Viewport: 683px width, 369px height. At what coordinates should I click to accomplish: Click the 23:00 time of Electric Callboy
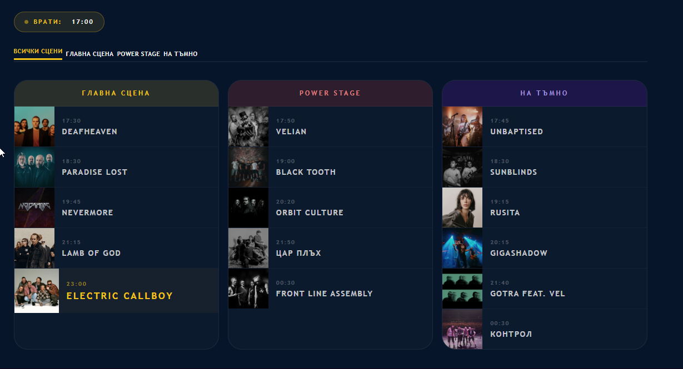click(77, 284)
